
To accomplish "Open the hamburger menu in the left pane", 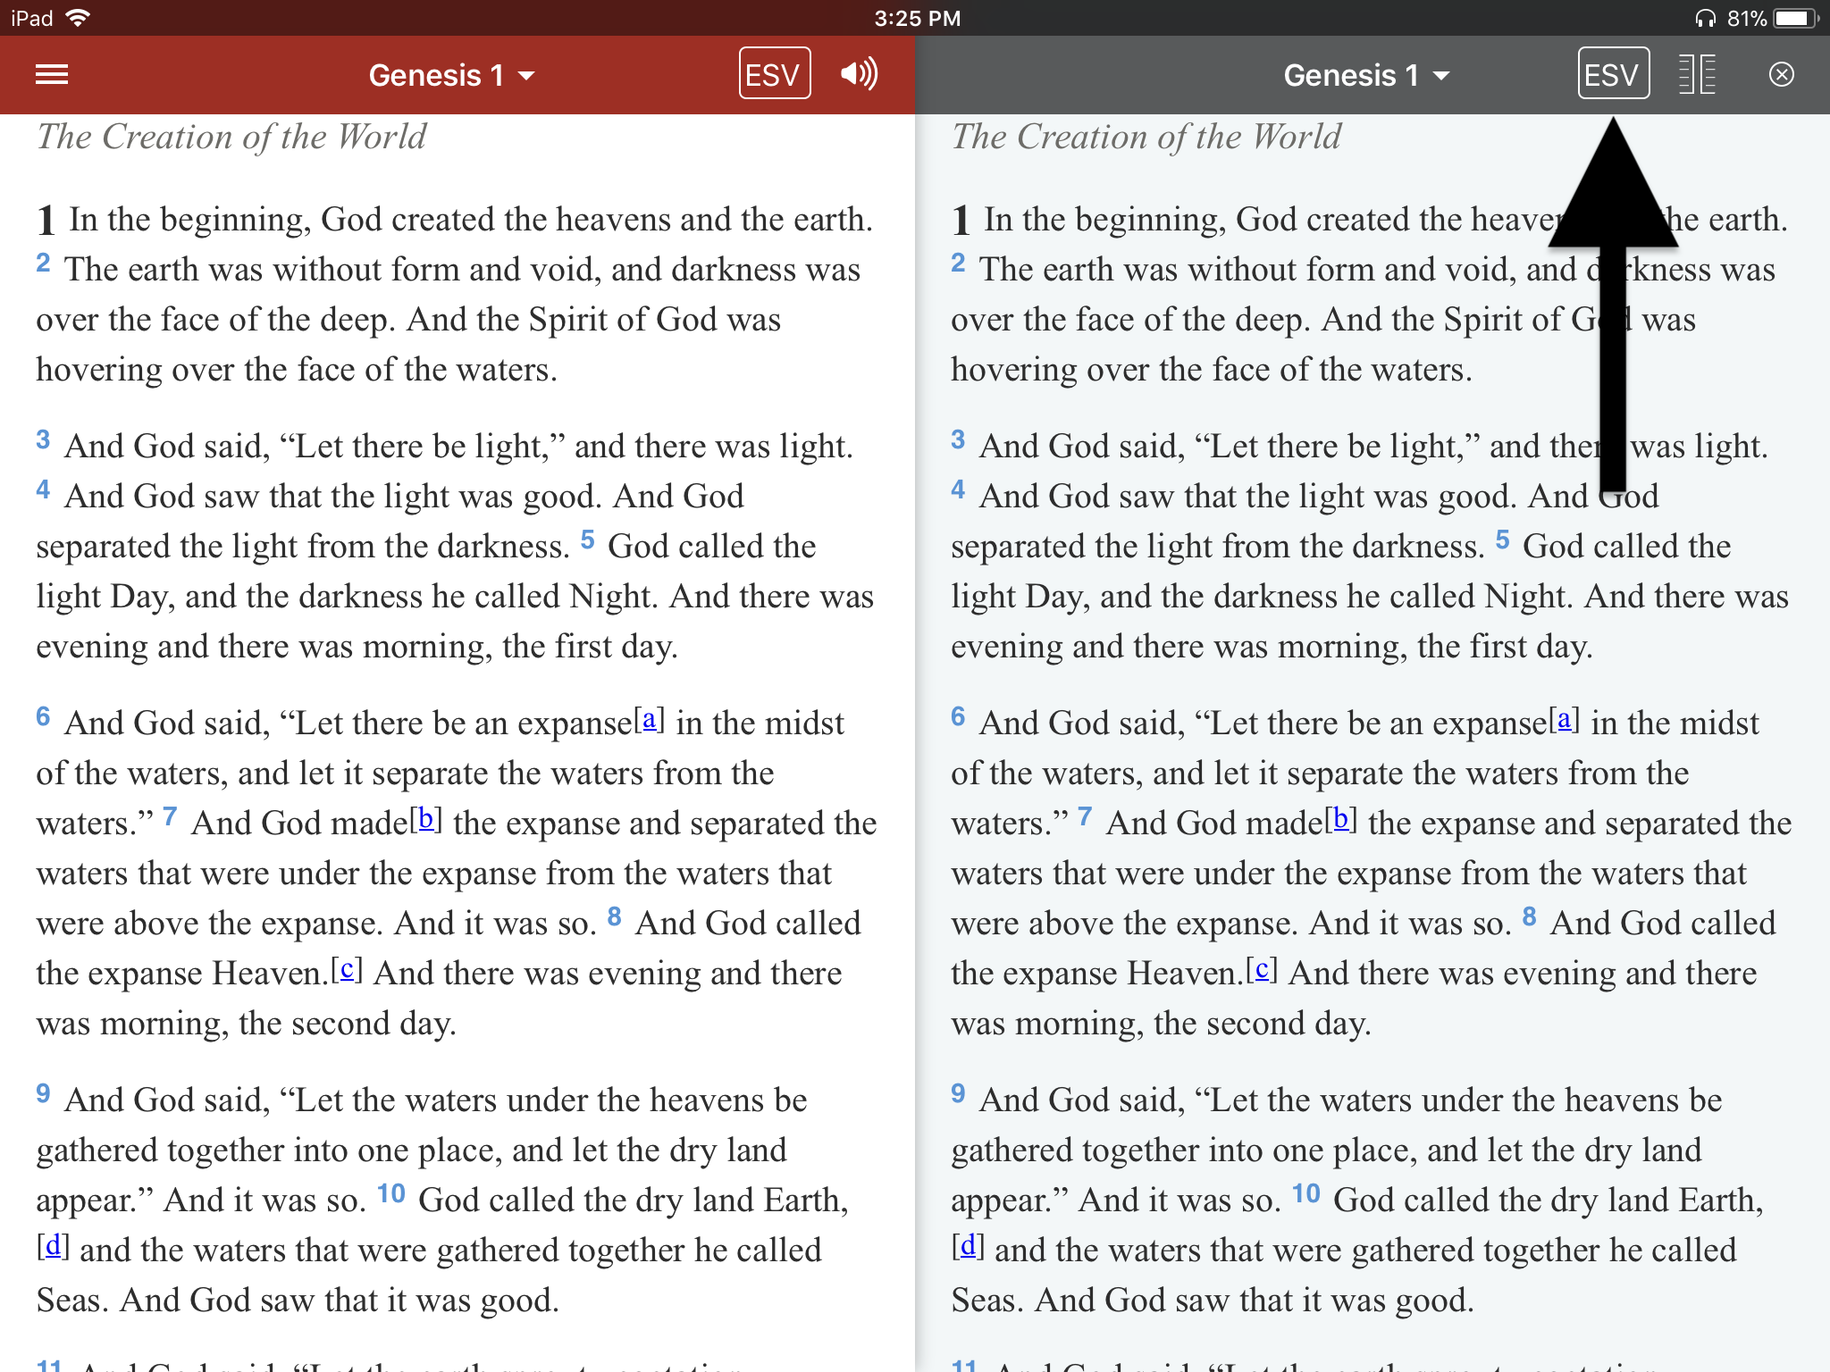I will click(x=52, y=75).
